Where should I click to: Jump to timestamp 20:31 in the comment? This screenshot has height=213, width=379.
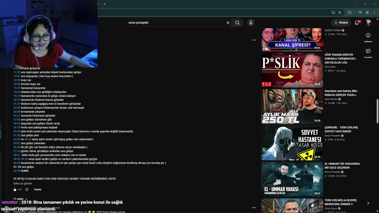17,100
